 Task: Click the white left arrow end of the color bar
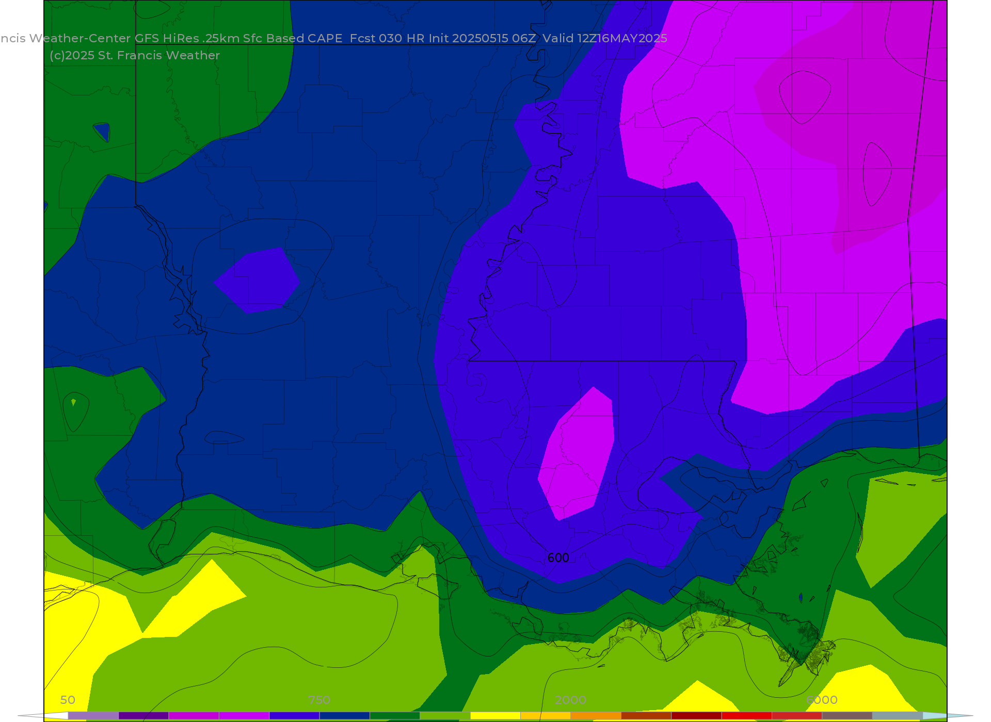pos(43,716)
